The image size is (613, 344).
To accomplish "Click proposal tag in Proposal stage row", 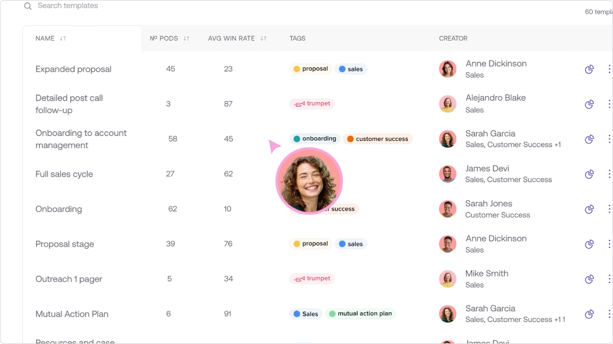I will click(x=311, y=244).
